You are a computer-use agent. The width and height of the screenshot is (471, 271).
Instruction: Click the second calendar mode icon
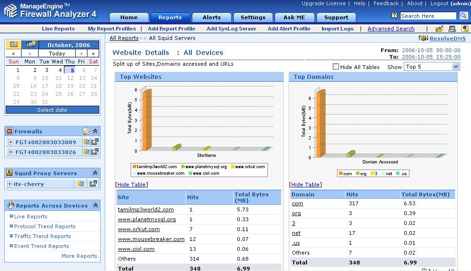click(x=31, y=45)
